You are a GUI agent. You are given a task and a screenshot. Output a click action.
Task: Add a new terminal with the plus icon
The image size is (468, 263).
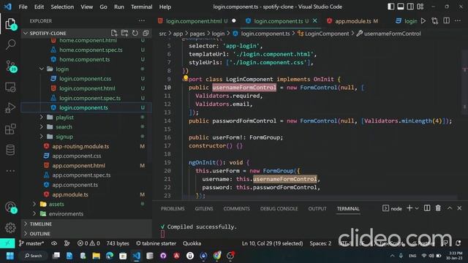pyautogui.click(x=409, y=208)
